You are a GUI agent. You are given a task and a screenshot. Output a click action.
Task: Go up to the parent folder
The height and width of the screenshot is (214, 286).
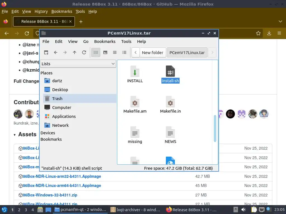(75, 52)
